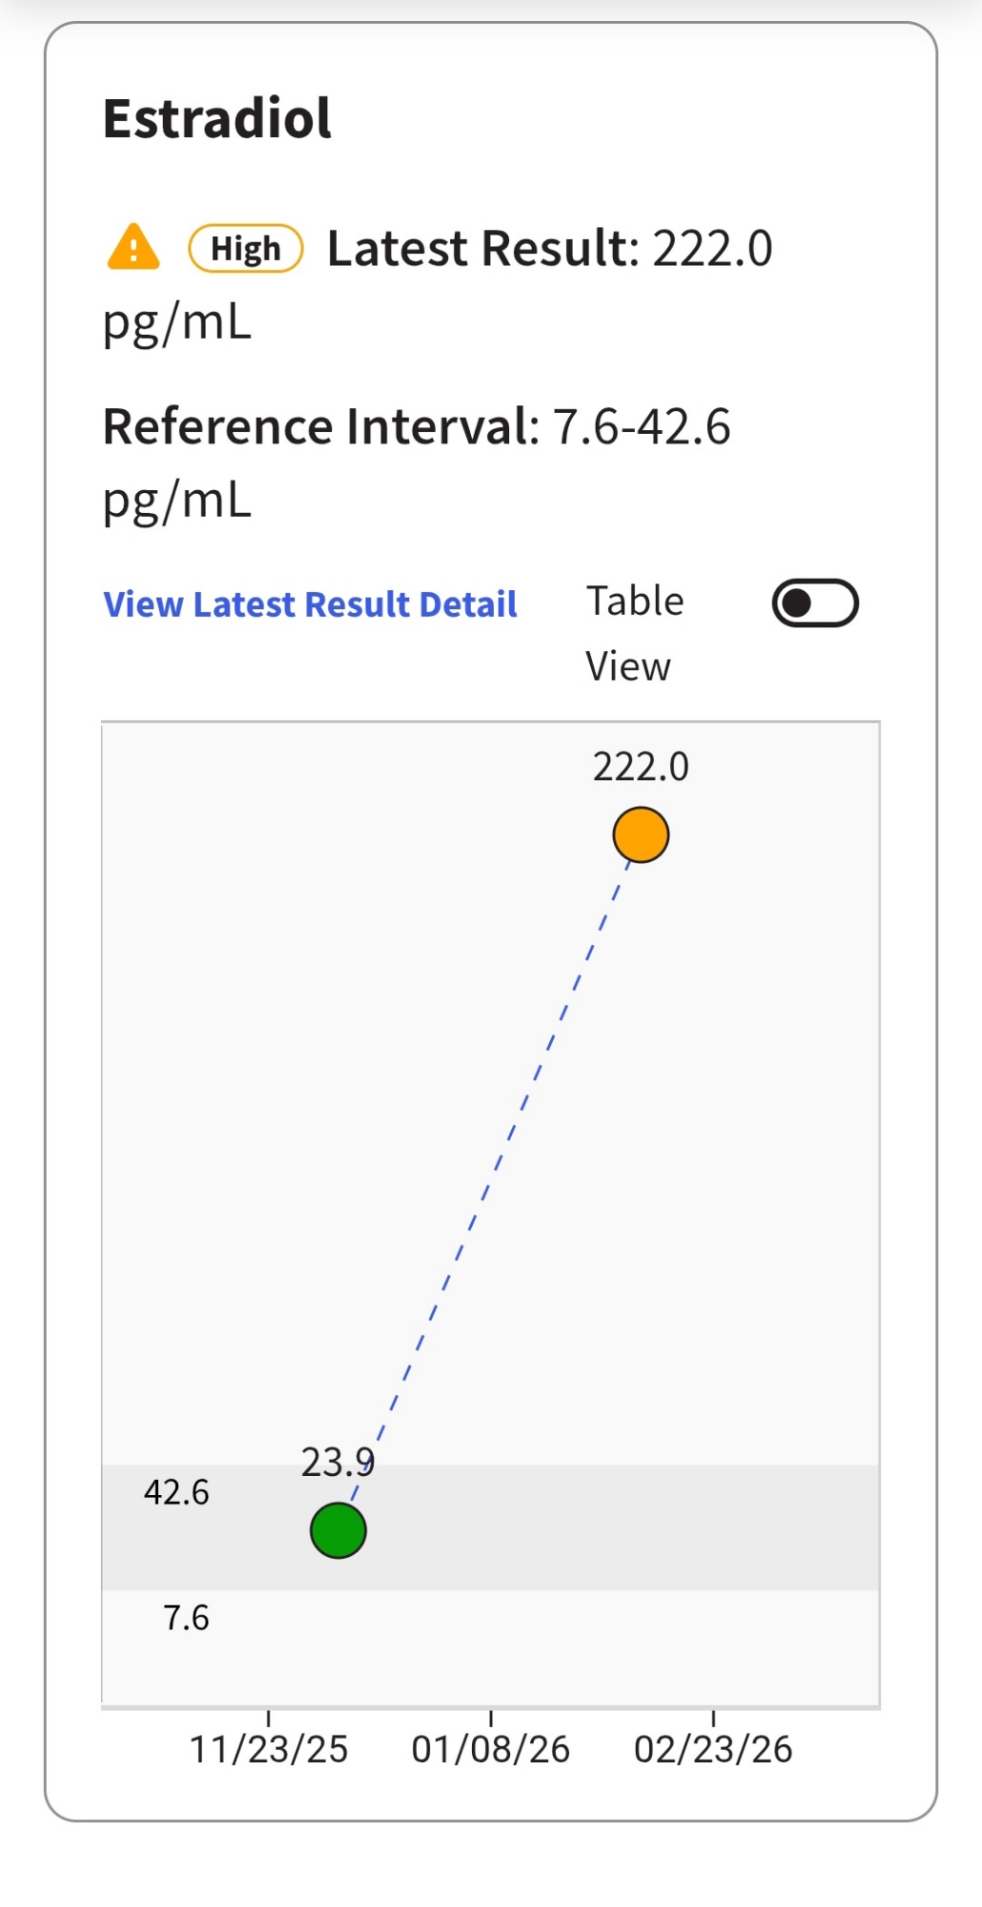Click the 02/23/26 date axis label
The image size is (982, 1907).
click(x=713, y=1750)
